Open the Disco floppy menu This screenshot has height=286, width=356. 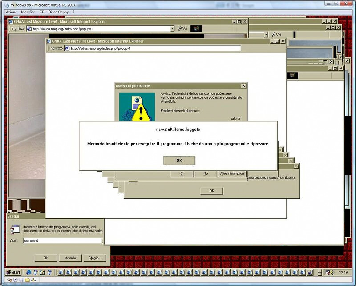tap(59, 12)
